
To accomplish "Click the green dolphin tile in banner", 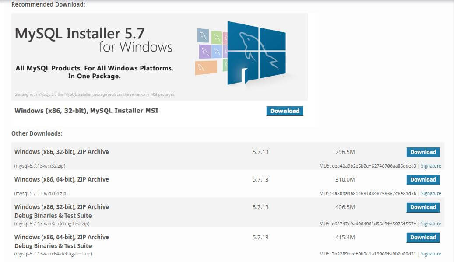I will pos(217,37).
